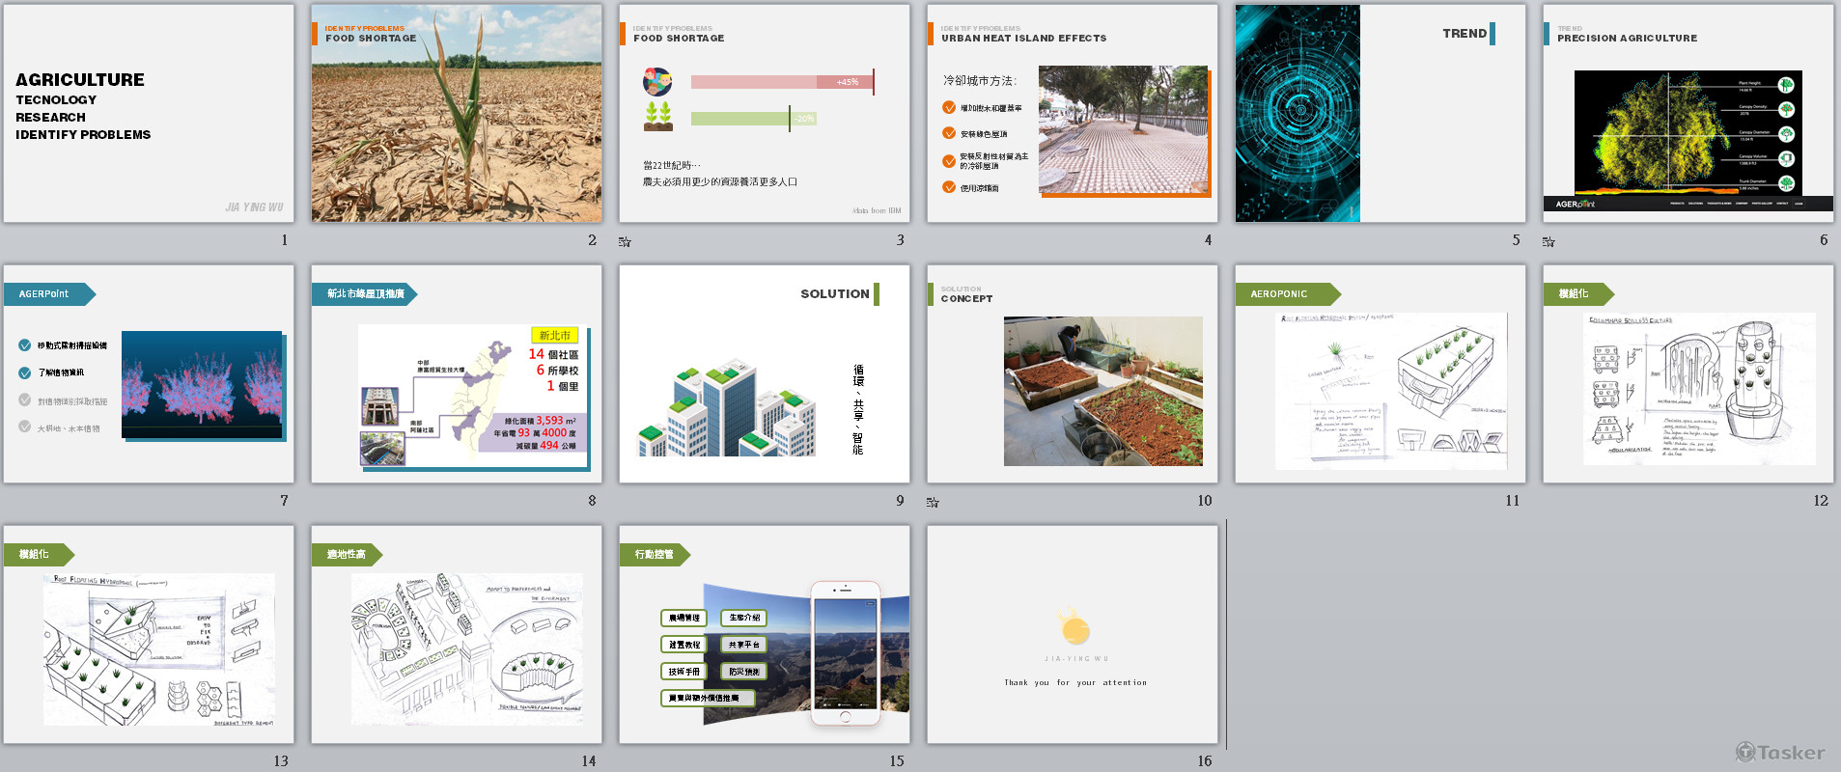Screen dimensions: 1841x772
Task: Select the AGERPoint slide with pink trees
Action: [149, 374]
